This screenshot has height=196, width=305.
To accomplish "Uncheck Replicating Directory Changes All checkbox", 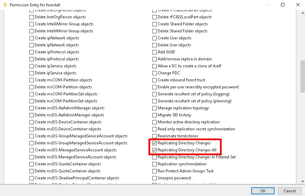I will pos(155,150).
